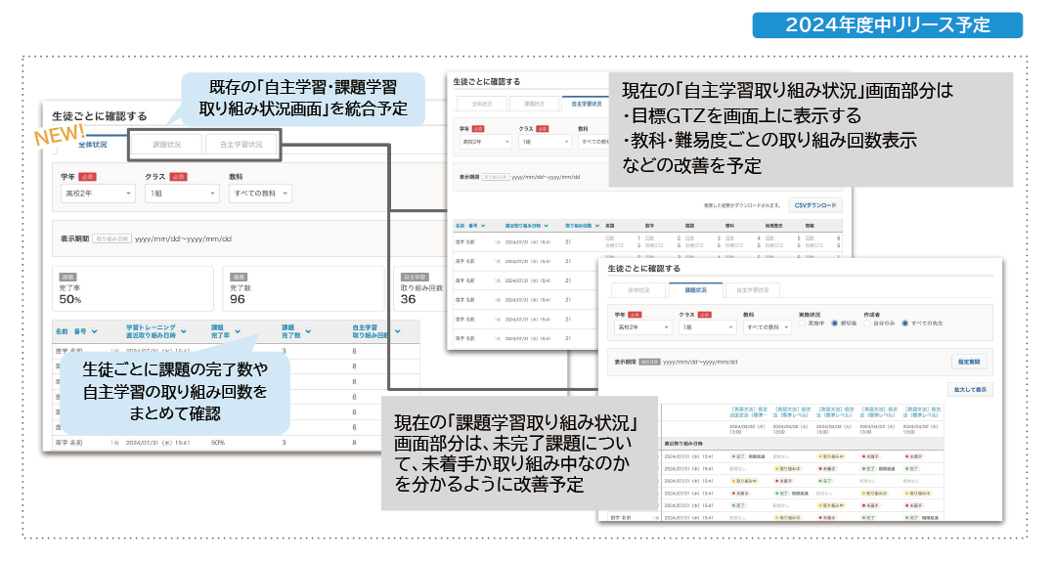Open 全体状況 tab in left window
The height and width of the screenshot is (561, 1054).
click(x=93, y=145)
